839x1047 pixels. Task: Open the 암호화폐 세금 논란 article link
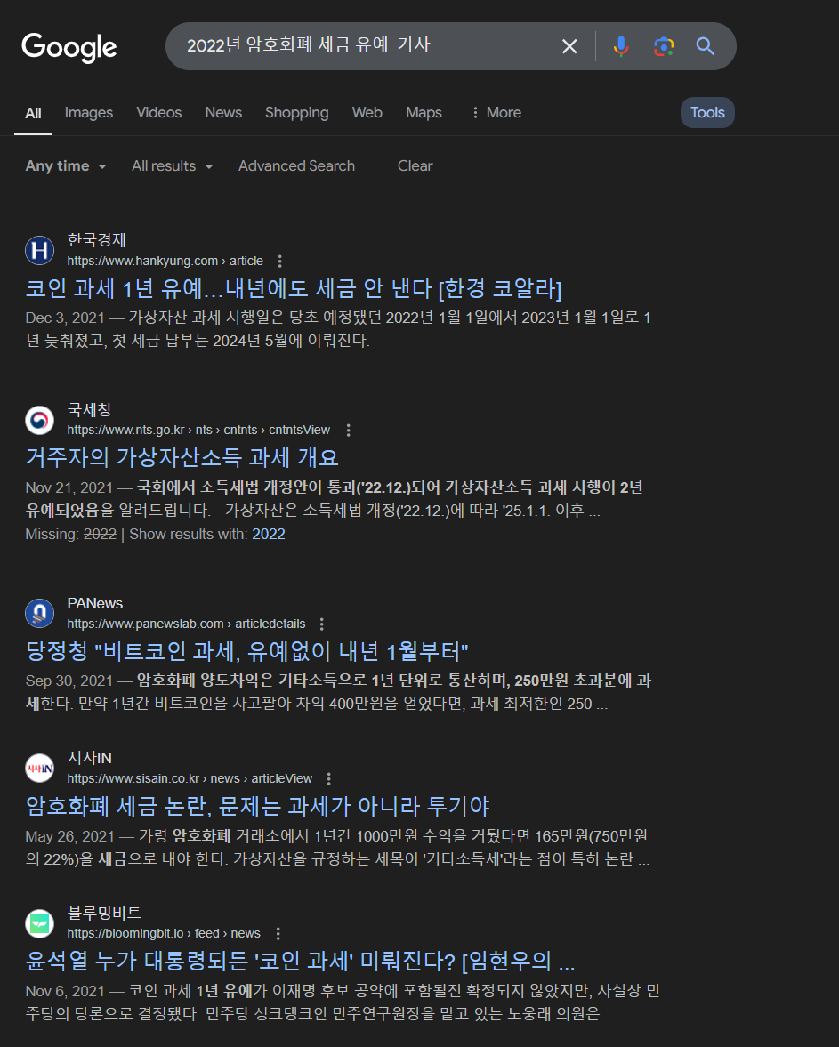[258, 807]
